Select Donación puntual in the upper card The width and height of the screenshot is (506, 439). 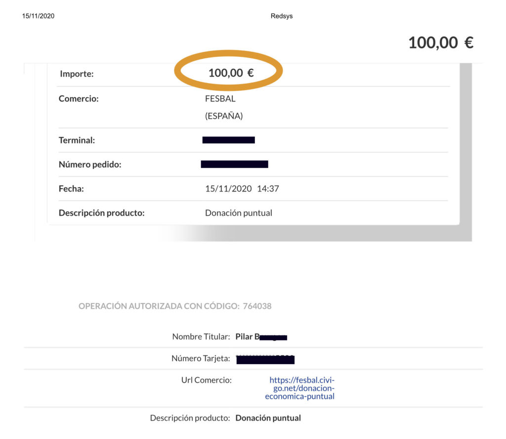coord(238,213)
